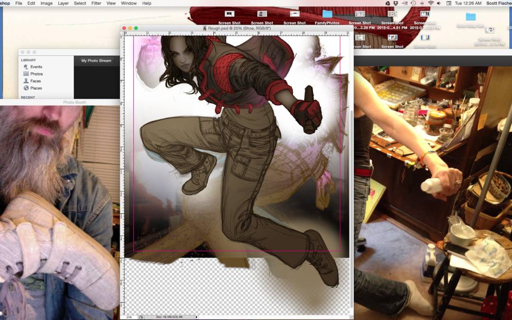
Task: Click the My Photo Stream button
Action: 96,61
